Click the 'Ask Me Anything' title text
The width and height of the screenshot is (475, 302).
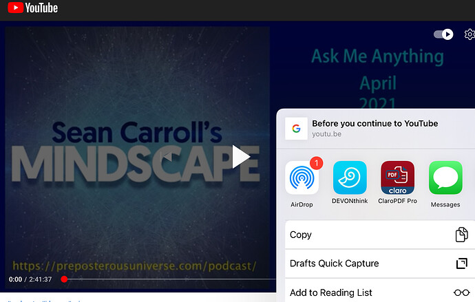pyautogui.click(x=377, y=56)
